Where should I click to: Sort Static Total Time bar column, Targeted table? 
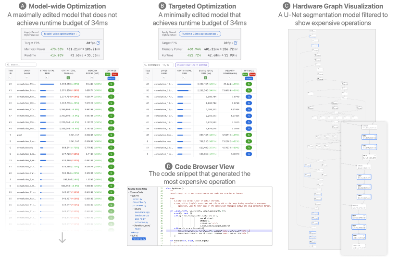[184, 78]
